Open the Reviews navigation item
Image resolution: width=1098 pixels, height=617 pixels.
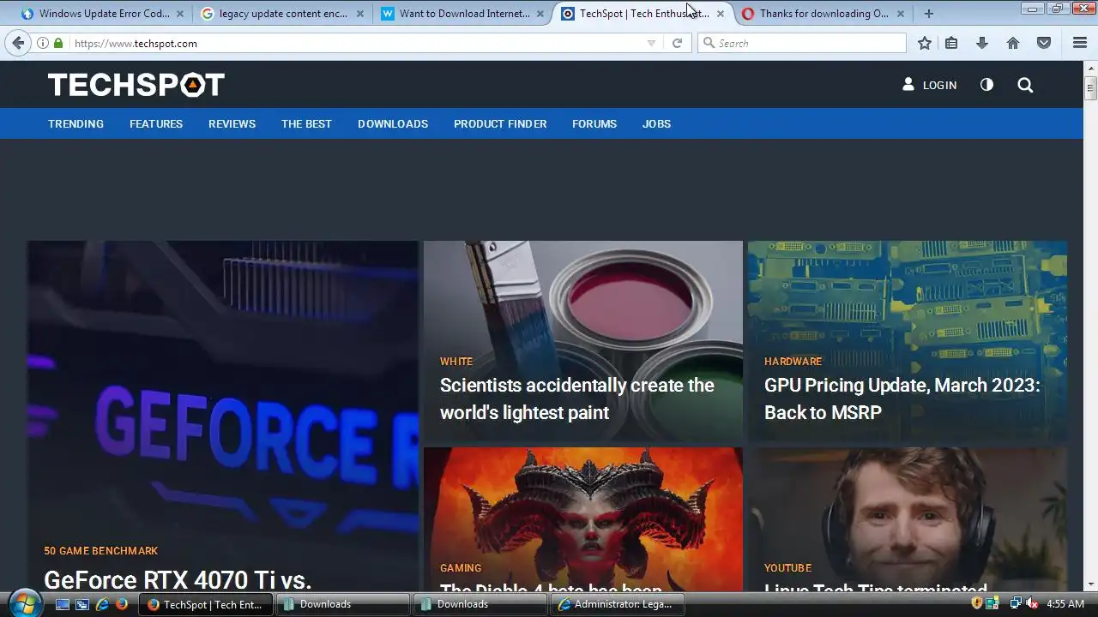[232, 123]
